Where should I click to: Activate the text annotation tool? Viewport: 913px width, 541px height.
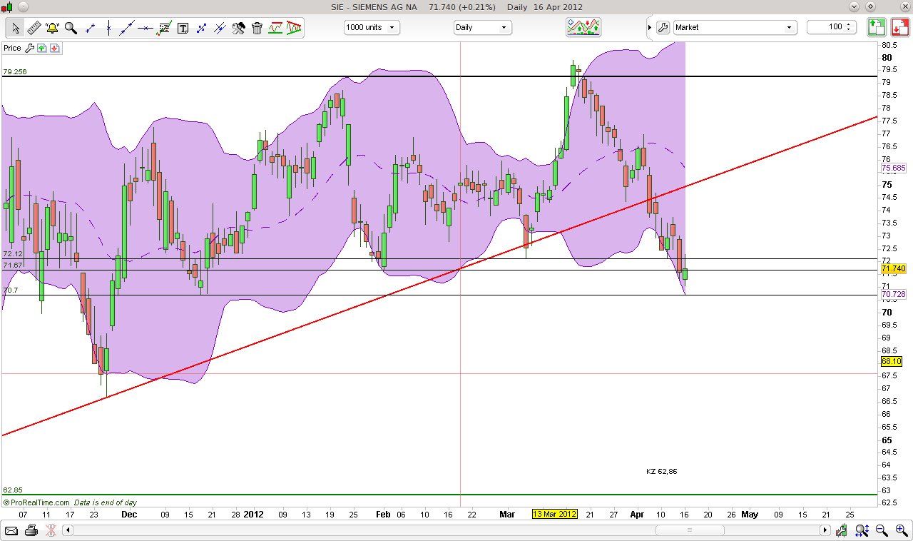(x=183, y=29)
